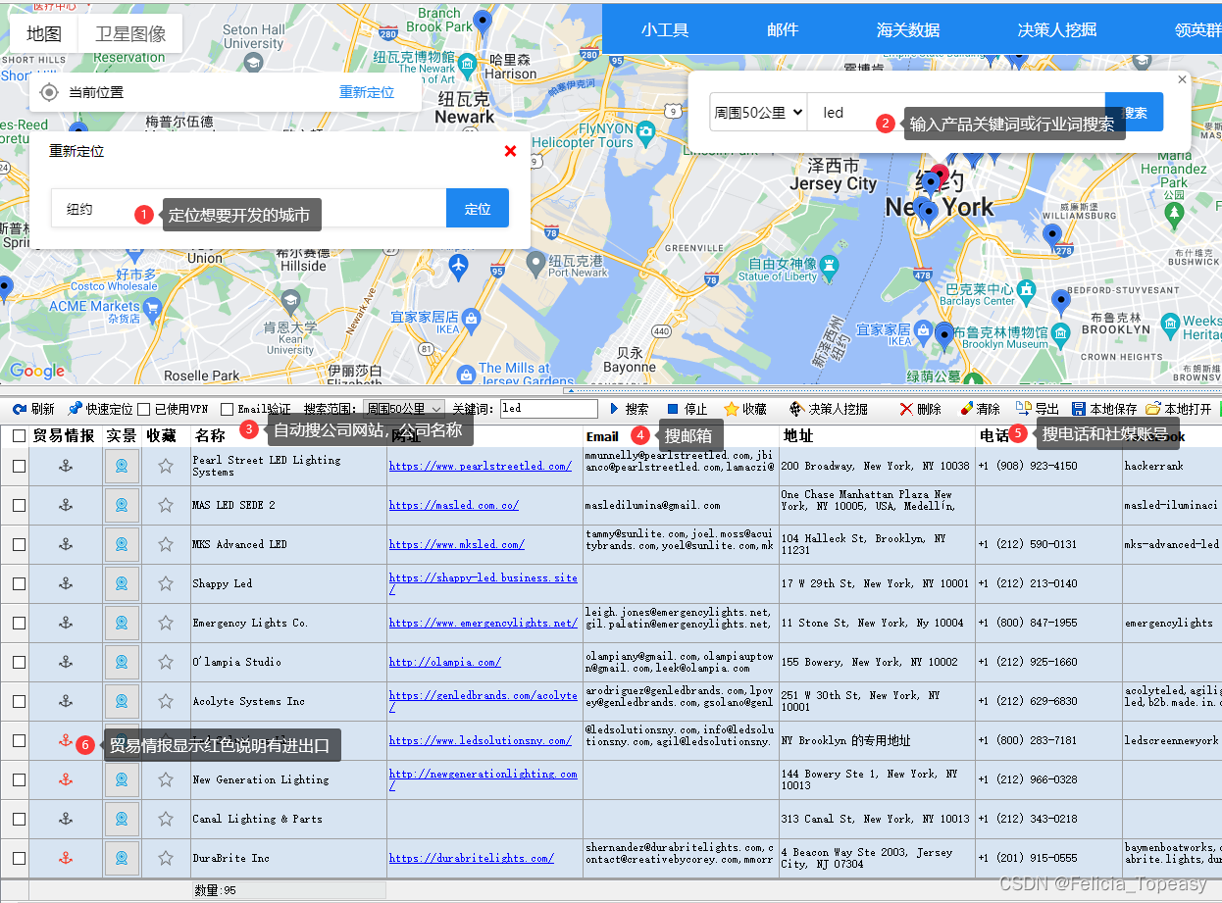Click trade anchor icon for Pearl Street LED
Screen dimensions: 1222x903
coord(66,466)
